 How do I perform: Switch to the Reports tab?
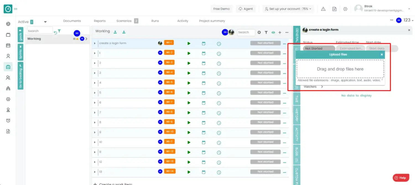coord(100,21)
